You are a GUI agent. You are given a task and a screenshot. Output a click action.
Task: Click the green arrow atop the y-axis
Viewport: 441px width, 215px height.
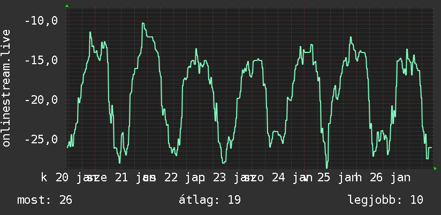click(x=67, y=6)
